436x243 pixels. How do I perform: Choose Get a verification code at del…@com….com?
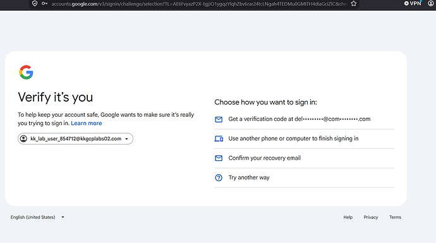pos(304,119)
